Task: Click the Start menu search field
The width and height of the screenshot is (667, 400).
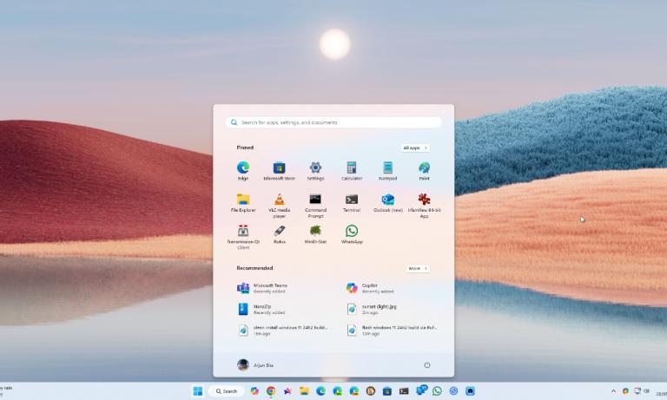Action: [x=333, y=122]
